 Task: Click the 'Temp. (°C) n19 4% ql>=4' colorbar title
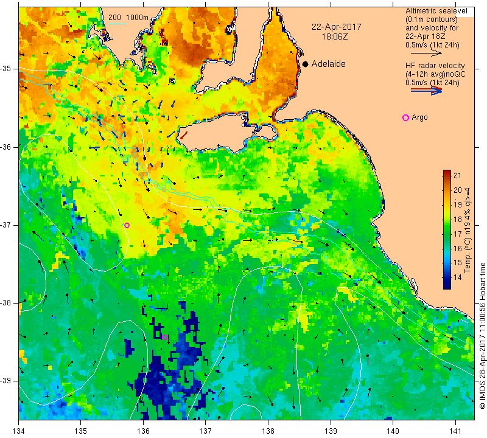tap(468, 230)
